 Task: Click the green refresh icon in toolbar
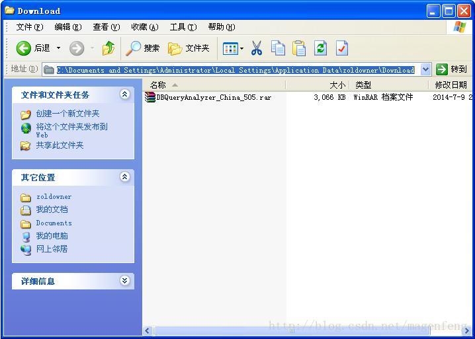320,48
